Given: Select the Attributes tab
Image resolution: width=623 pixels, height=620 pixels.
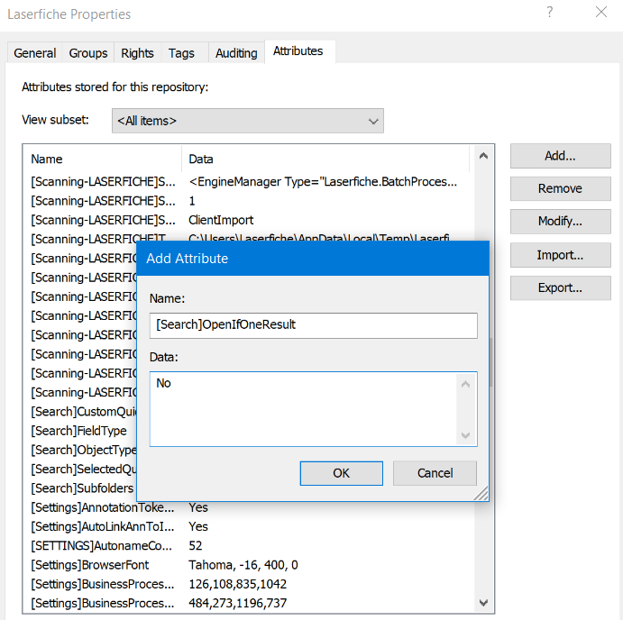Looking at the screenshot, I should [298, 51].
